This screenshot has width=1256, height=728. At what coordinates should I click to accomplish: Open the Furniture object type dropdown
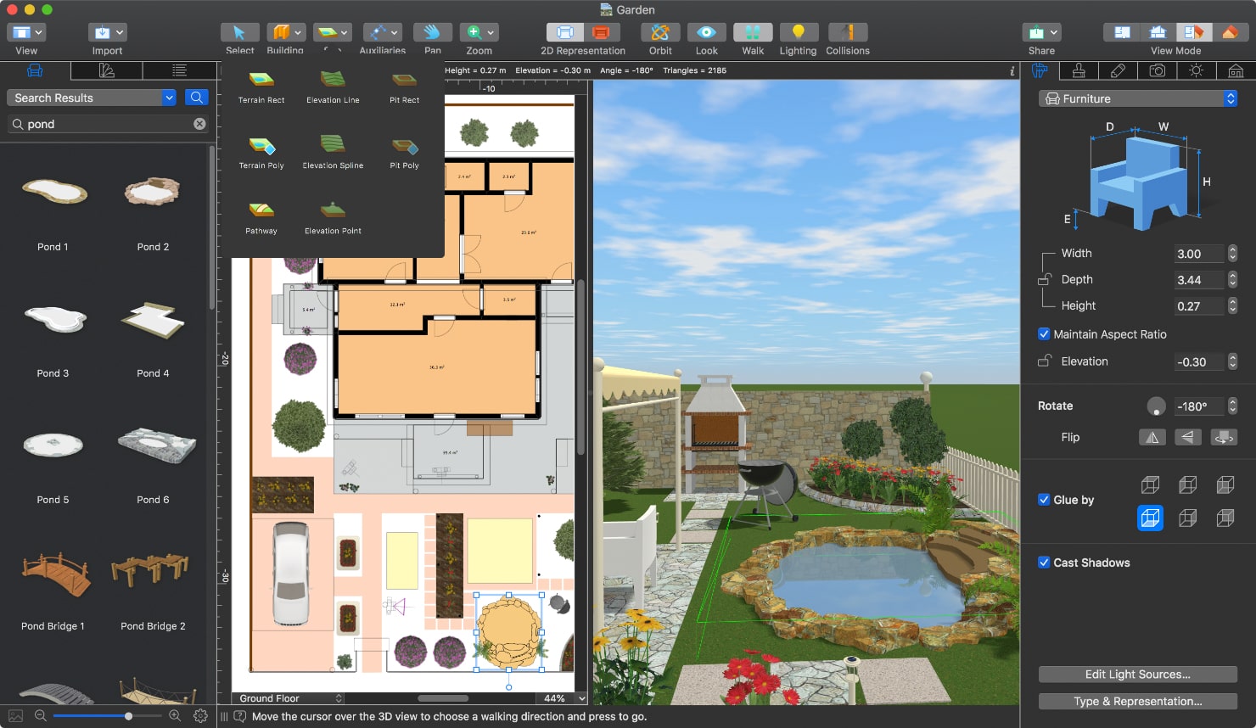pyautogui.click(x=1138, y=98)
